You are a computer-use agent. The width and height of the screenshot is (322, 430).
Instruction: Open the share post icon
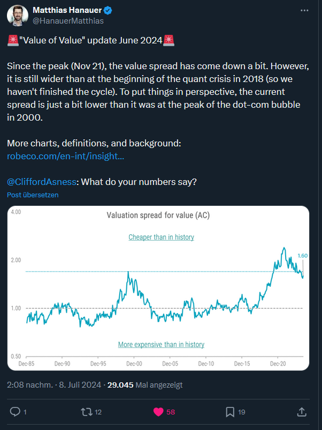pyautogui.click(x=302, y=412)
